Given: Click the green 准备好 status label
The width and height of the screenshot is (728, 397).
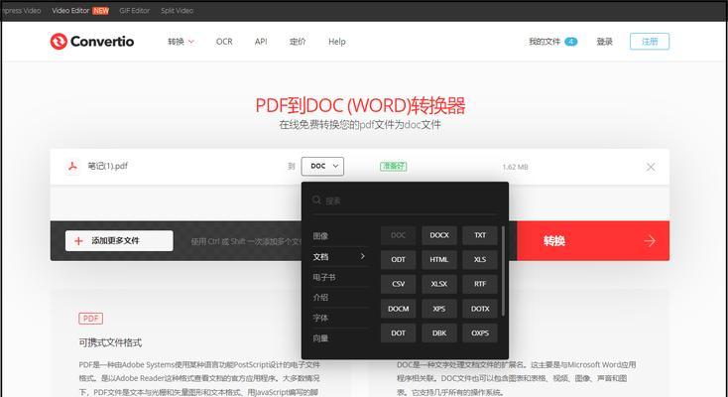Looking at the screenshot, I should point(393,166).
